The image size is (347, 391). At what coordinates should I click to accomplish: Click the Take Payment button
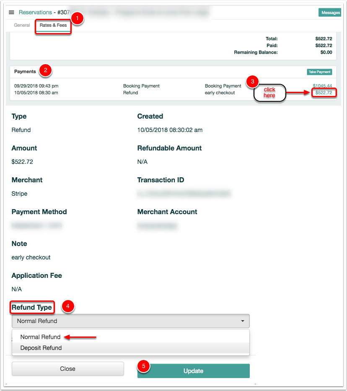coord(319,72)
